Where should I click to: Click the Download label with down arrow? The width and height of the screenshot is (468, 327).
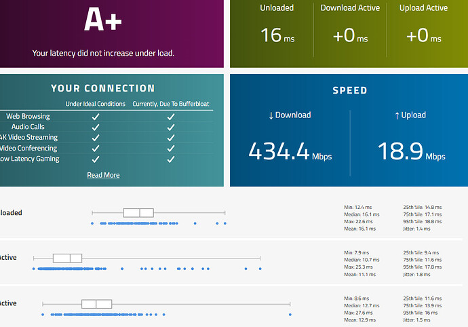click(290, 115)
